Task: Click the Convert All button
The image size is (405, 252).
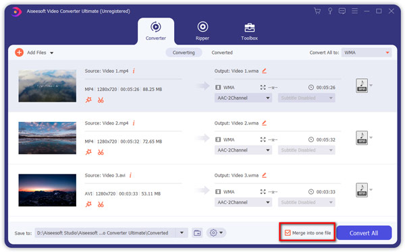Action: coord(364,233)
